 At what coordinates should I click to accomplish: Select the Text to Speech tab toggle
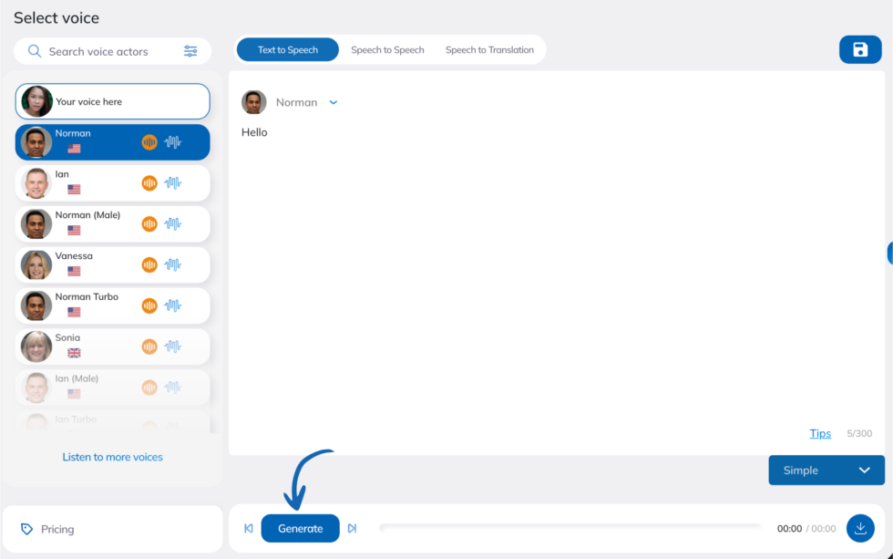(287, 49)
